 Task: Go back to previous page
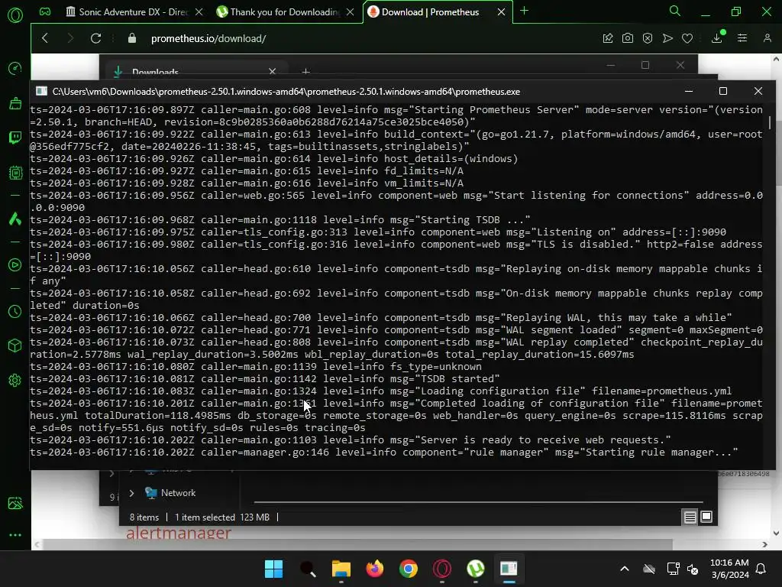pyautogui.click(x=45, y=38)
